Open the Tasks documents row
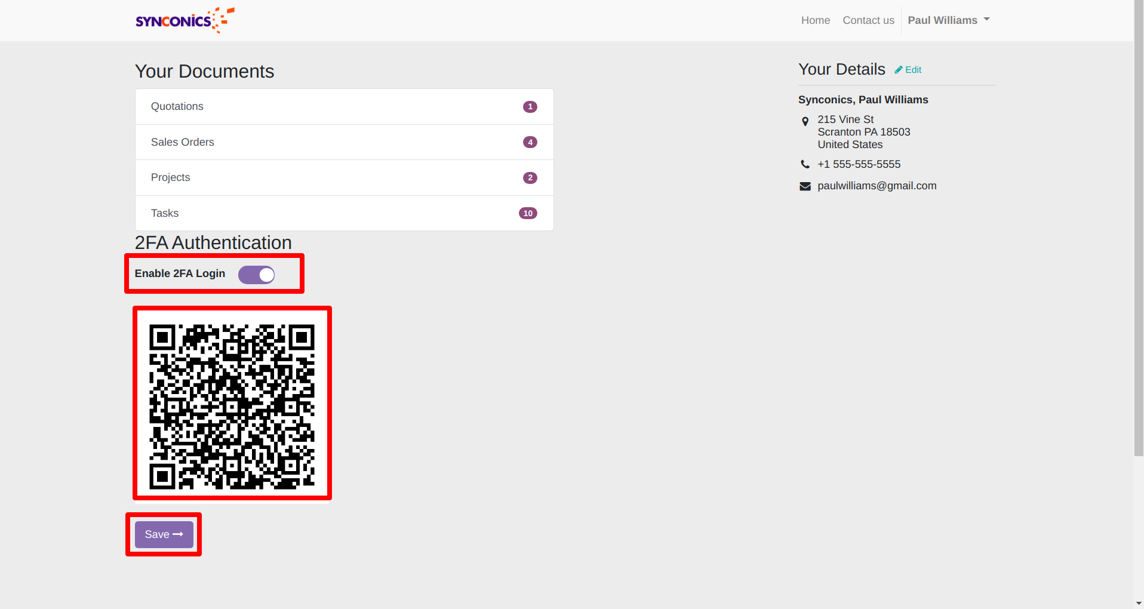 [165, 213]
